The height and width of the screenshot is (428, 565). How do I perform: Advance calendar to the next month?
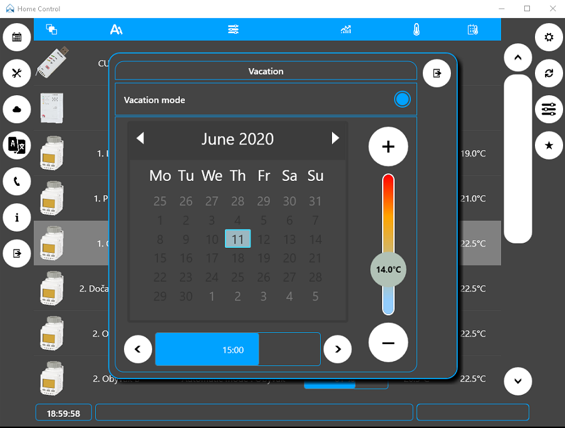[x=335, y=138]
